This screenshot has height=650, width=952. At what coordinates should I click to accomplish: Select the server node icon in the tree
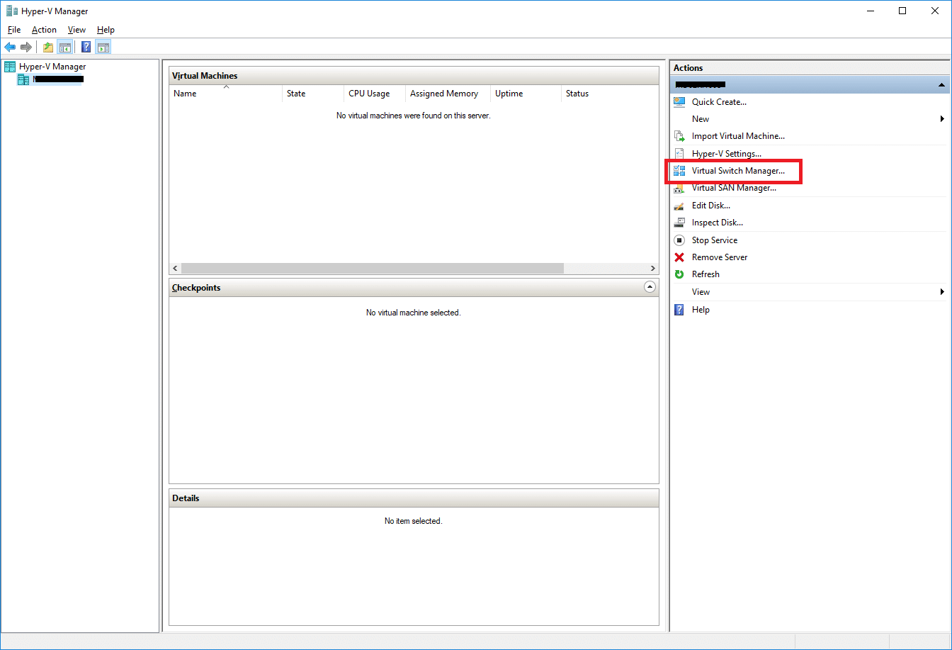tap(23, 79)
